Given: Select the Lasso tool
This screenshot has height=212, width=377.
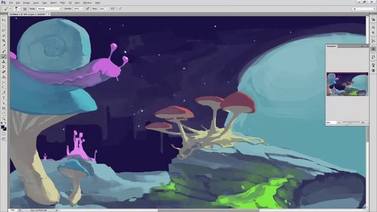Looking at the screenshot, I should click(4, 30).
